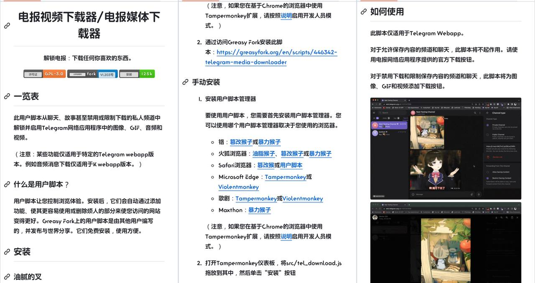Open 篡改猴子 link in the 铬 row
The width and height of the screenshot is (535, 283).
coord(241,142)
